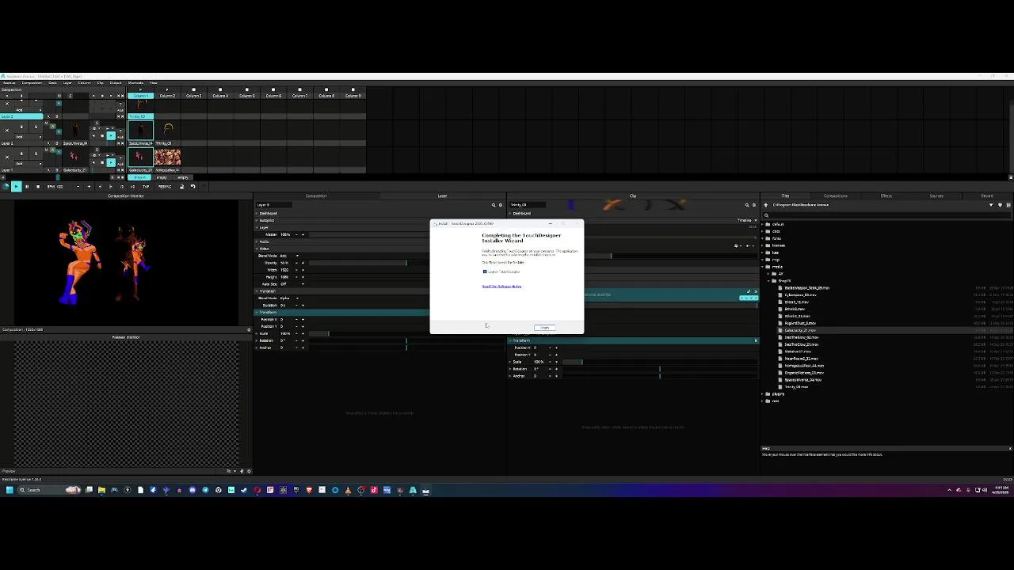Viewport: 1014px width, 570px height.
Task: Click the favorites heart icon in file browser
Action: pyautogui.click(x=1000, y=205)
